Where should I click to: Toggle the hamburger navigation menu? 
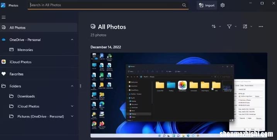(3, 17)
